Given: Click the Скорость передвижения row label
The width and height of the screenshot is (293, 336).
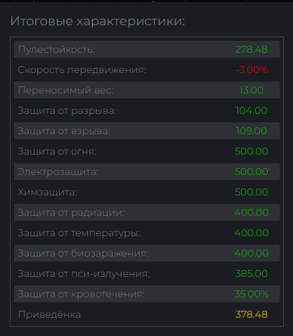Looking at the screenshot, I should [x=82, y=70].
